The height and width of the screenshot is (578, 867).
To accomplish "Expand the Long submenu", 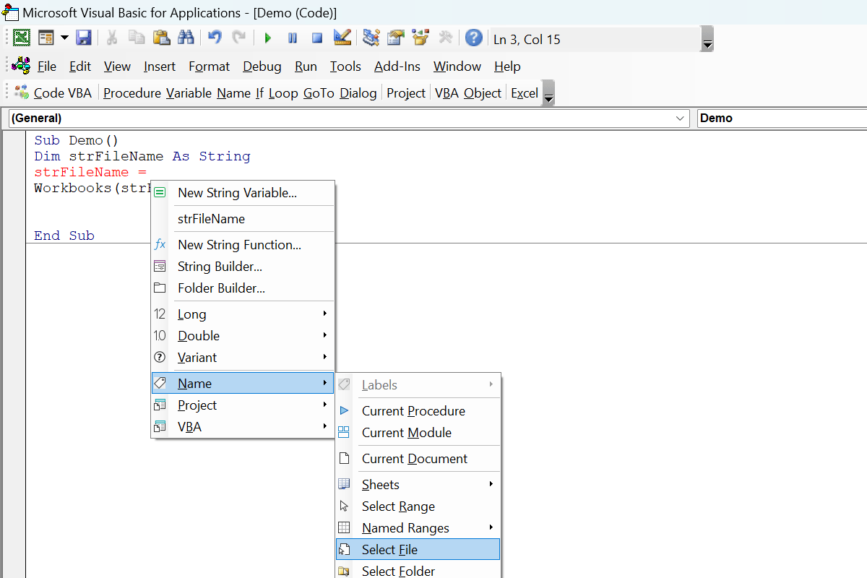I will (243, 314).
